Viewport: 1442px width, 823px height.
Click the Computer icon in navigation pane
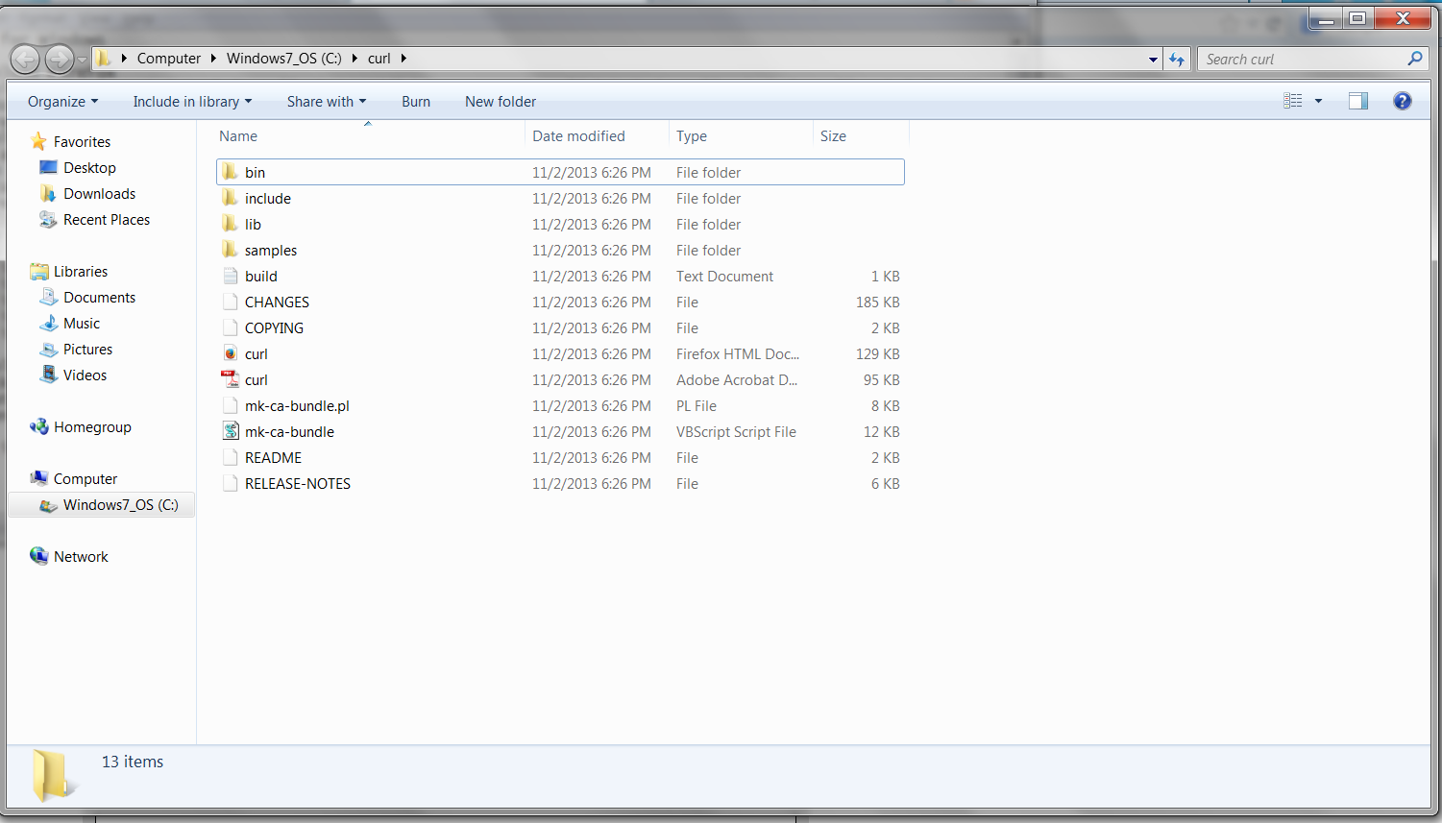click(38, 478)
